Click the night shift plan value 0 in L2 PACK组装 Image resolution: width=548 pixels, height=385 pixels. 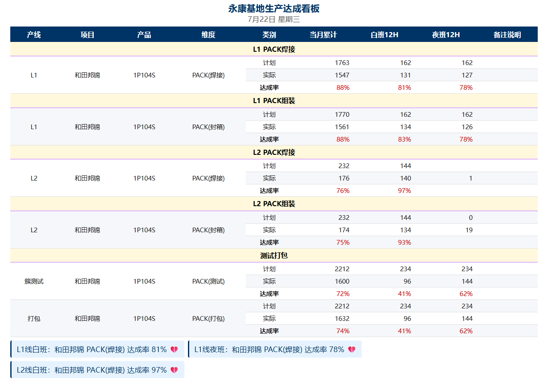[x=471, y=218]
